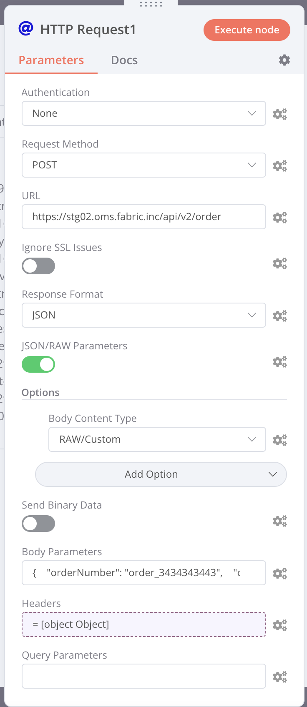Viewport: 307px width, 707px height.
Task: Open parameter options gears for URL
Action: 280,217
